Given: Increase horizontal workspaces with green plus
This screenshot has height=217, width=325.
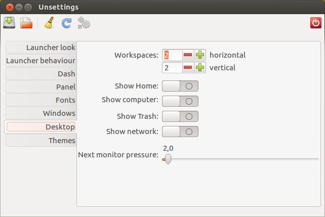Looking at the screenshot, I should (200, 55).
